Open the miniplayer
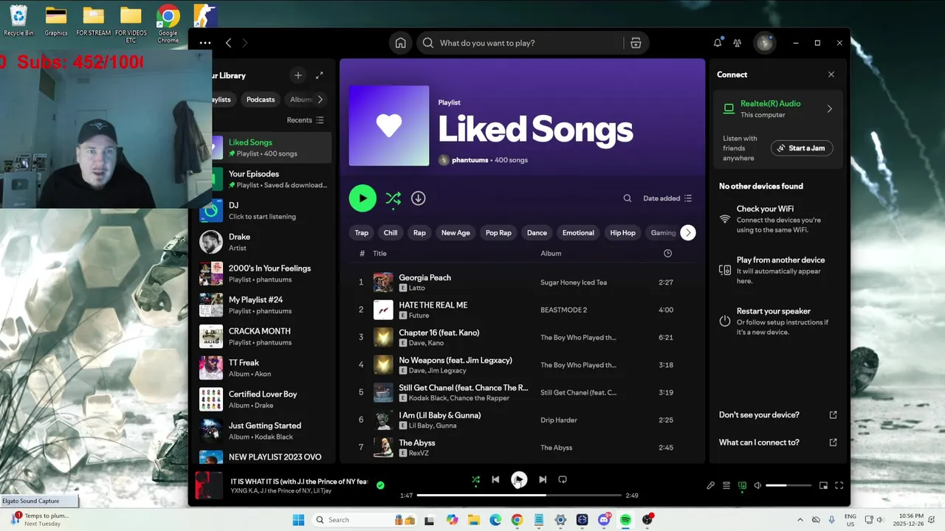Image resolution: width=945 pixels, height=531 pixels. 823,485
